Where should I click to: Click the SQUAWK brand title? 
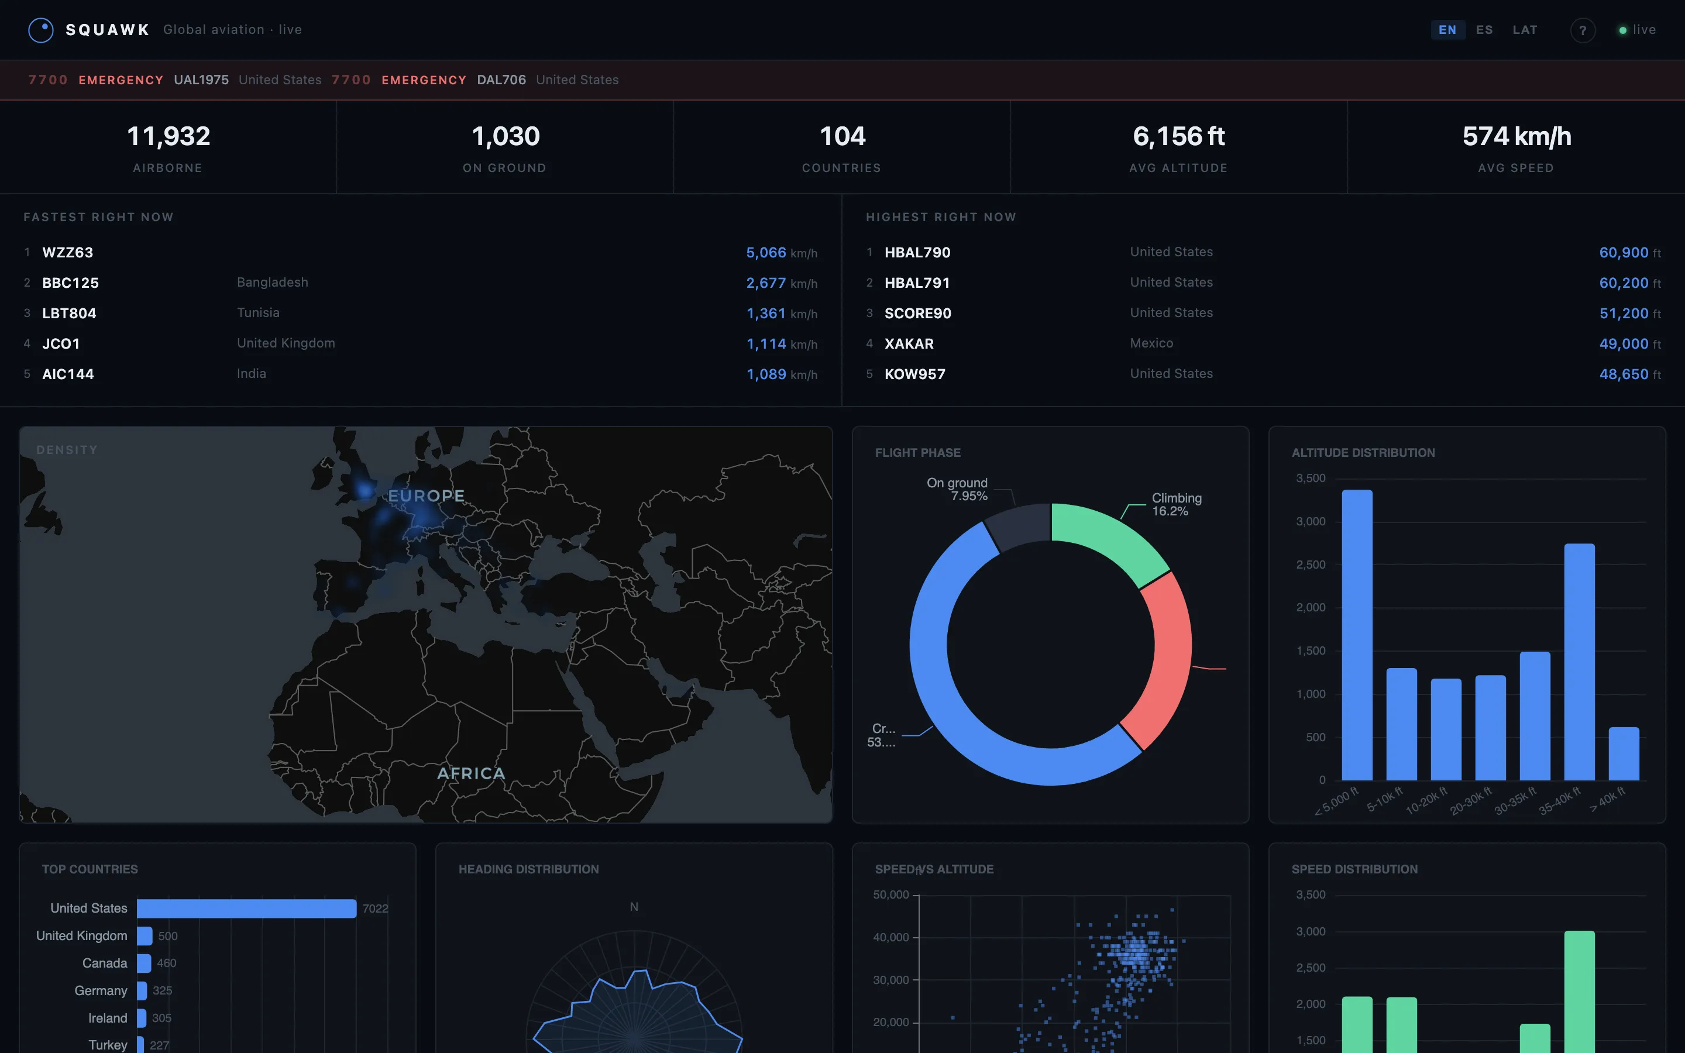tap(108, 30)
